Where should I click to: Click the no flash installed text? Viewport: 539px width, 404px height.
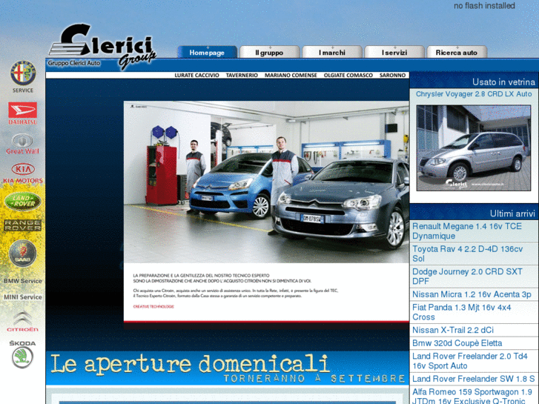(484, 5)
